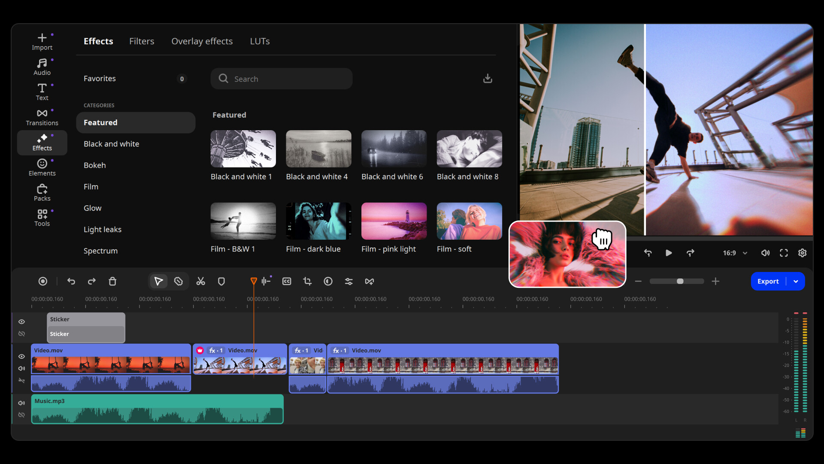The image size is (824, 464).
Task: Open the Effects panel in sidebar
Action: pos(42,143)
